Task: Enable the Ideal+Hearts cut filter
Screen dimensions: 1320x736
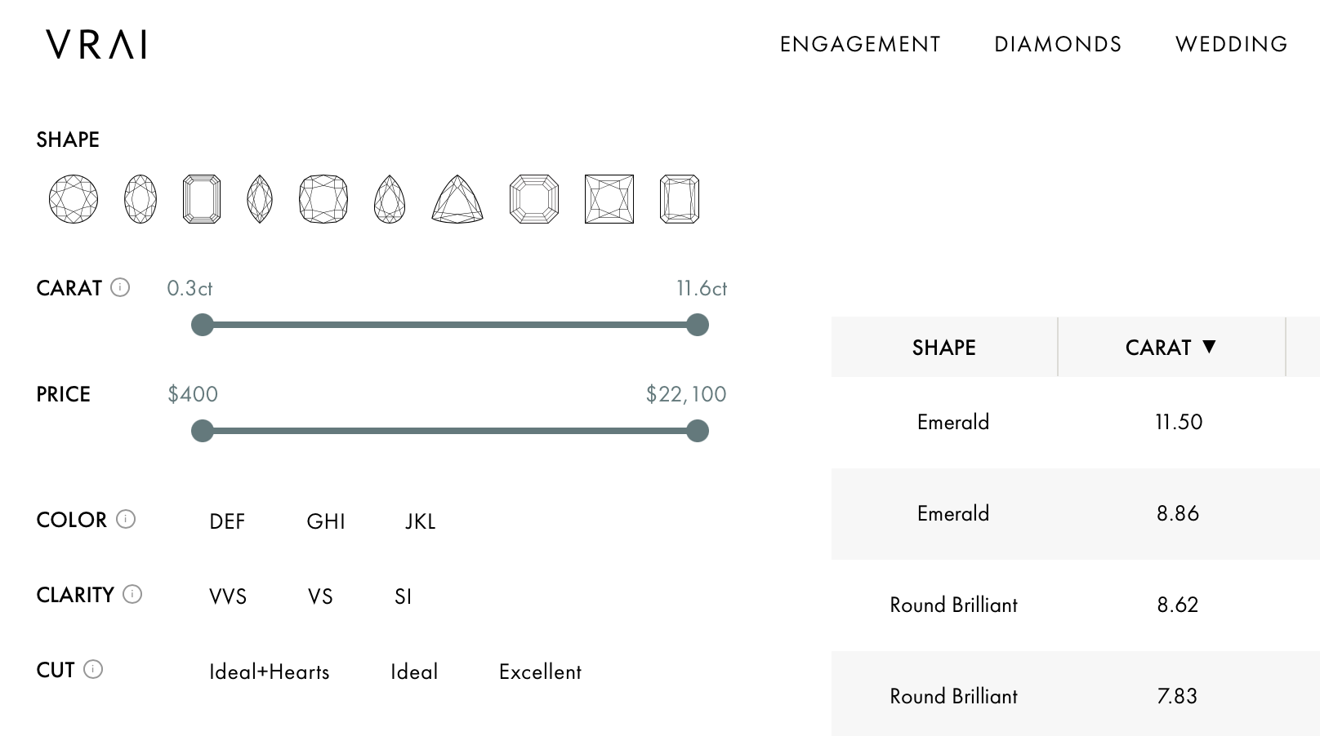Action: pyautogui.click(x=270, y=672)
